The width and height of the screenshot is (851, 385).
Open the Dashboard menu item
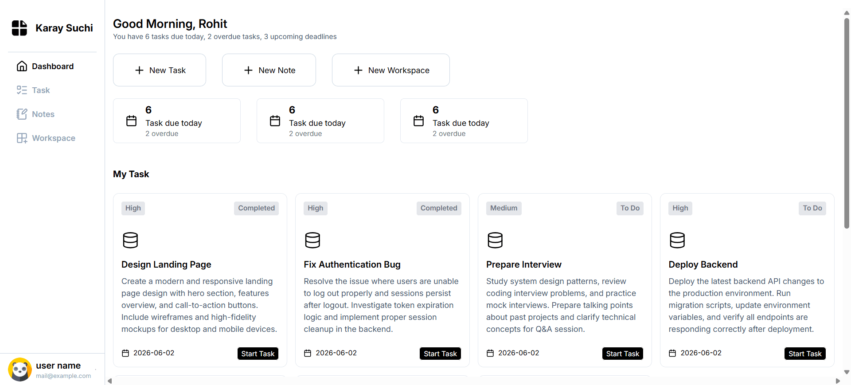52,66
